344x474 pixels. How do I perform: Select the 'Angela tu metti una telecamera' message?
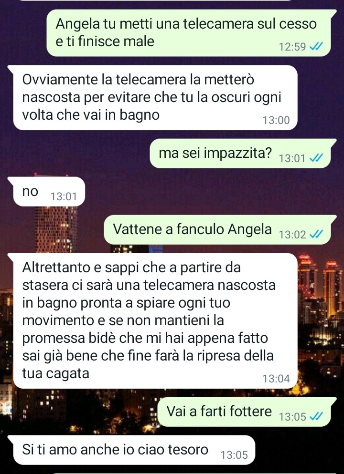pyautogui.click(x=192, y=32)
